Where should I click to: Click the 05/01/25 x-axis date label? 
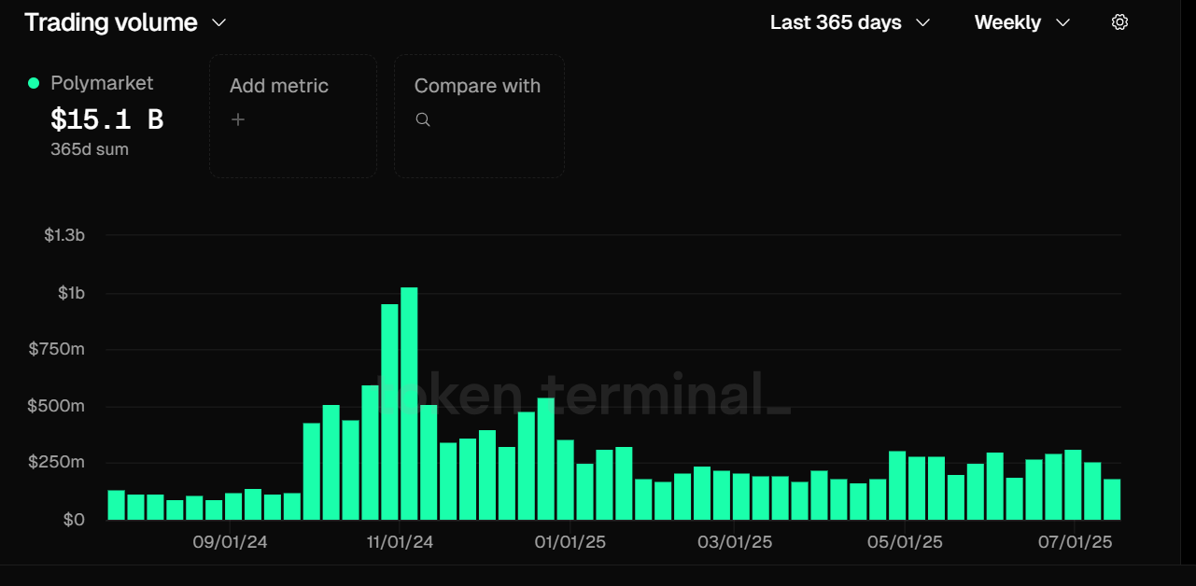point(905,542)
